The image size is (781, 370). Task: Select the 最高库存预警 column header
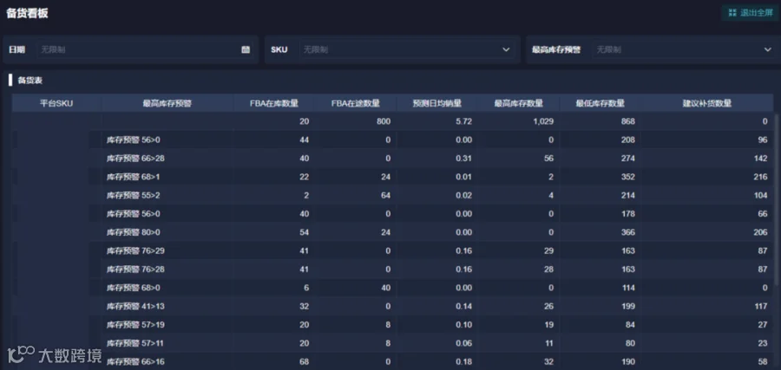(167, 103)
